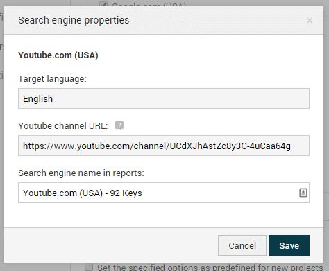Click the Target language label
This screenshot has height=271, width=329.
tap(52, 79)
